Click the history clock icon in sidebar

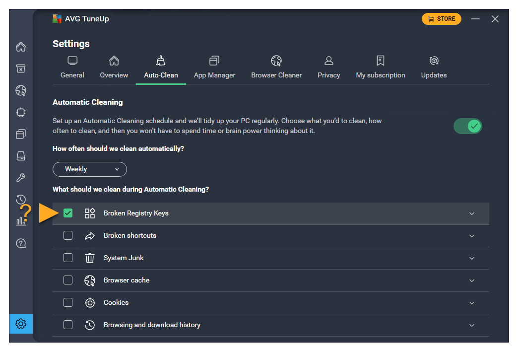pos(21,200)
